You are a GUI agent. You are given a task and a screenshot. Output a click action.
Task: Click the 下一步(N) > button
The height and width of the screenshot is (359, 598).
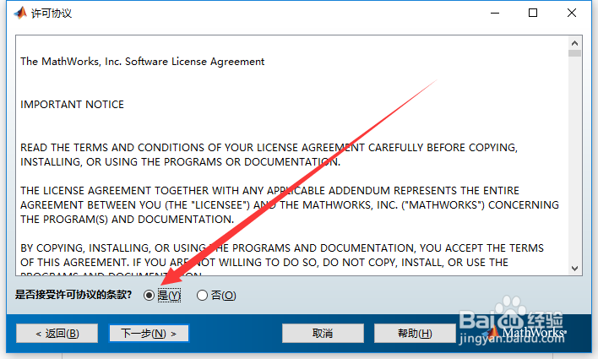click(149, 334)
